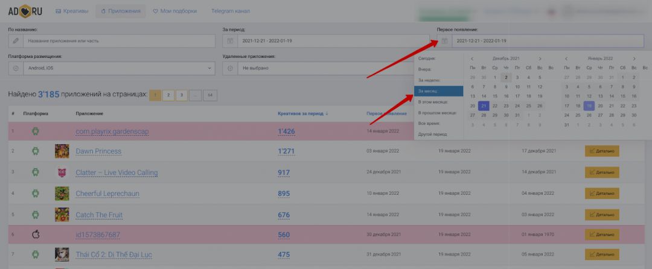Click pencil icon in the name search field

[16, 41]
